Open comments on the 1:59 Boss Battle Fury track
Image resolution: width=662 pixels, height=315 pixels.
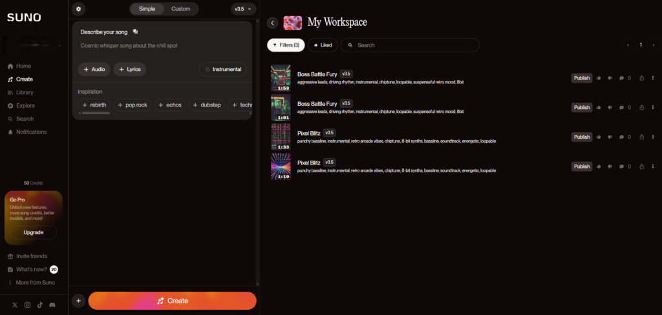[625, 78]
